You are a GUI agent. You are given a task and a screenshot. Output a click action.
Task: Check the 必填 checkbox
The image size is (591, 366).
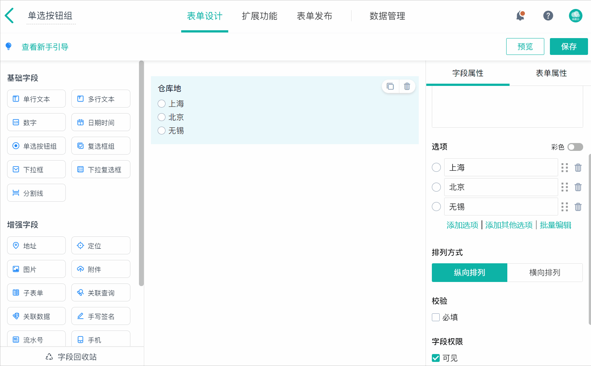pyautogui.click(x=436, y=317)
